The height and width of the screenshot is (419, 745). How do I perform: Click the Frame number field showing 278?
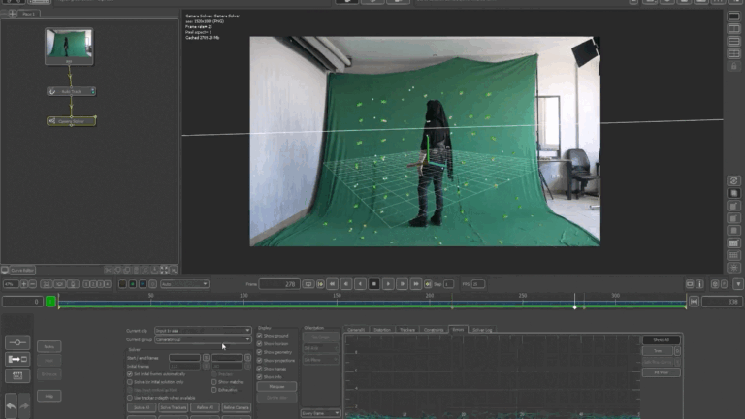coord(279,284)
